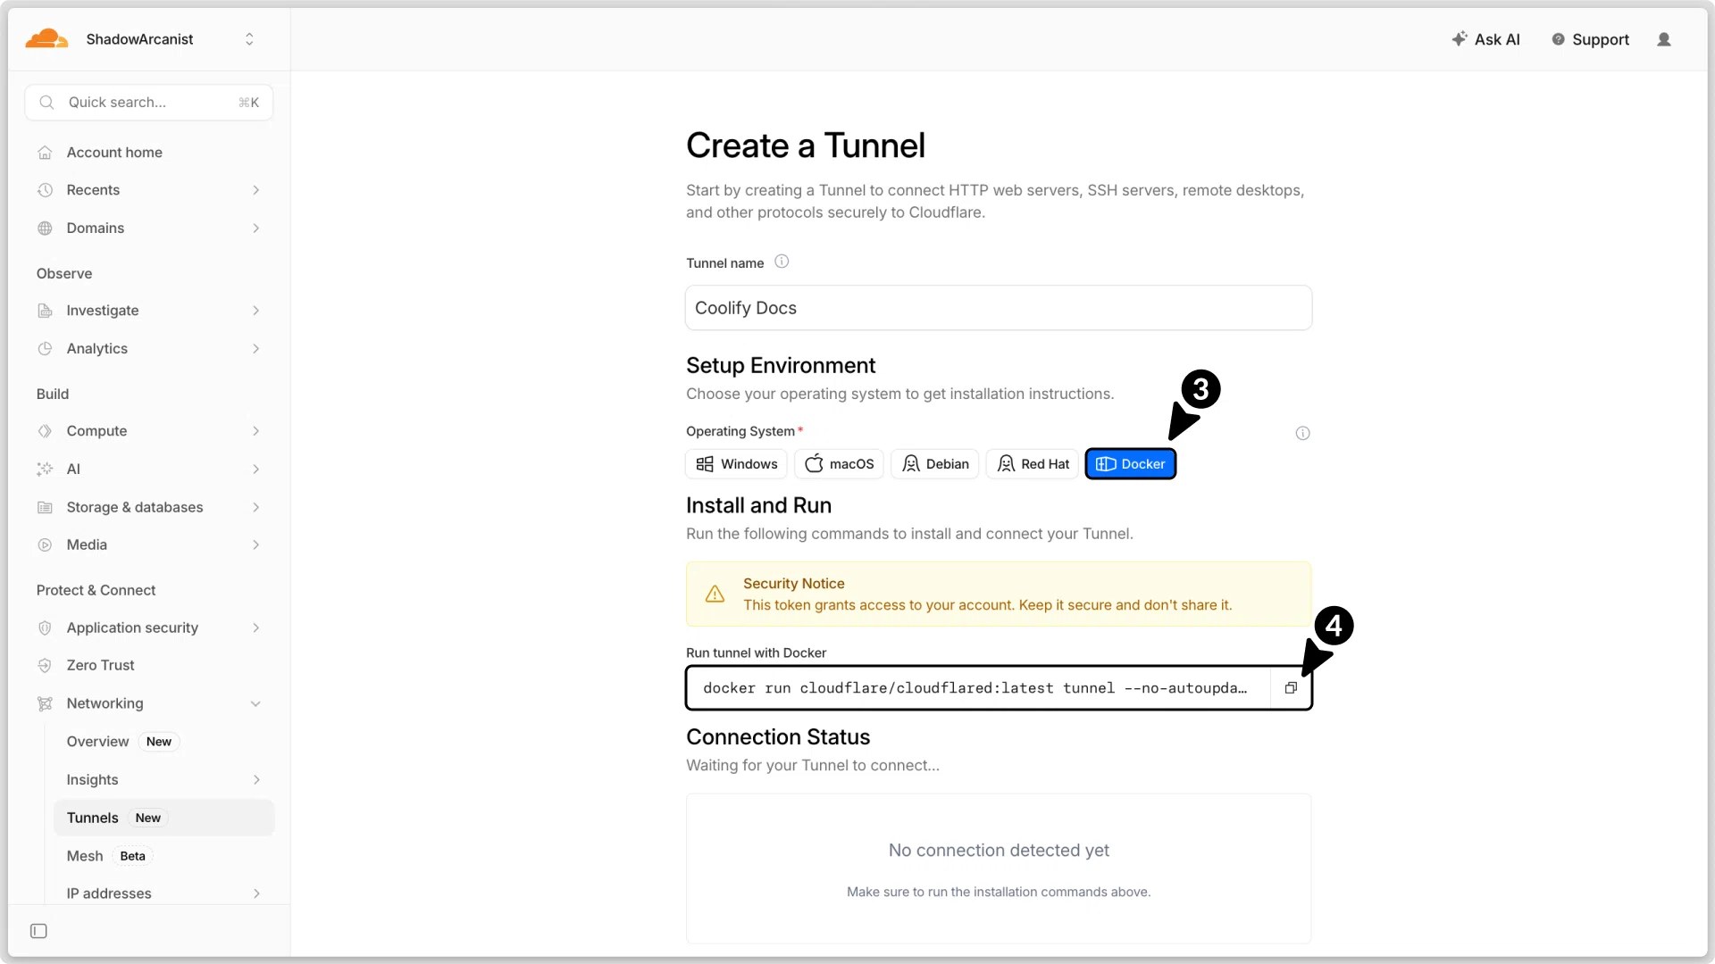This screenshot has height=964, width=1715.
Task: Expand the AI submenu chevron
Action: (x=256, y=470)
